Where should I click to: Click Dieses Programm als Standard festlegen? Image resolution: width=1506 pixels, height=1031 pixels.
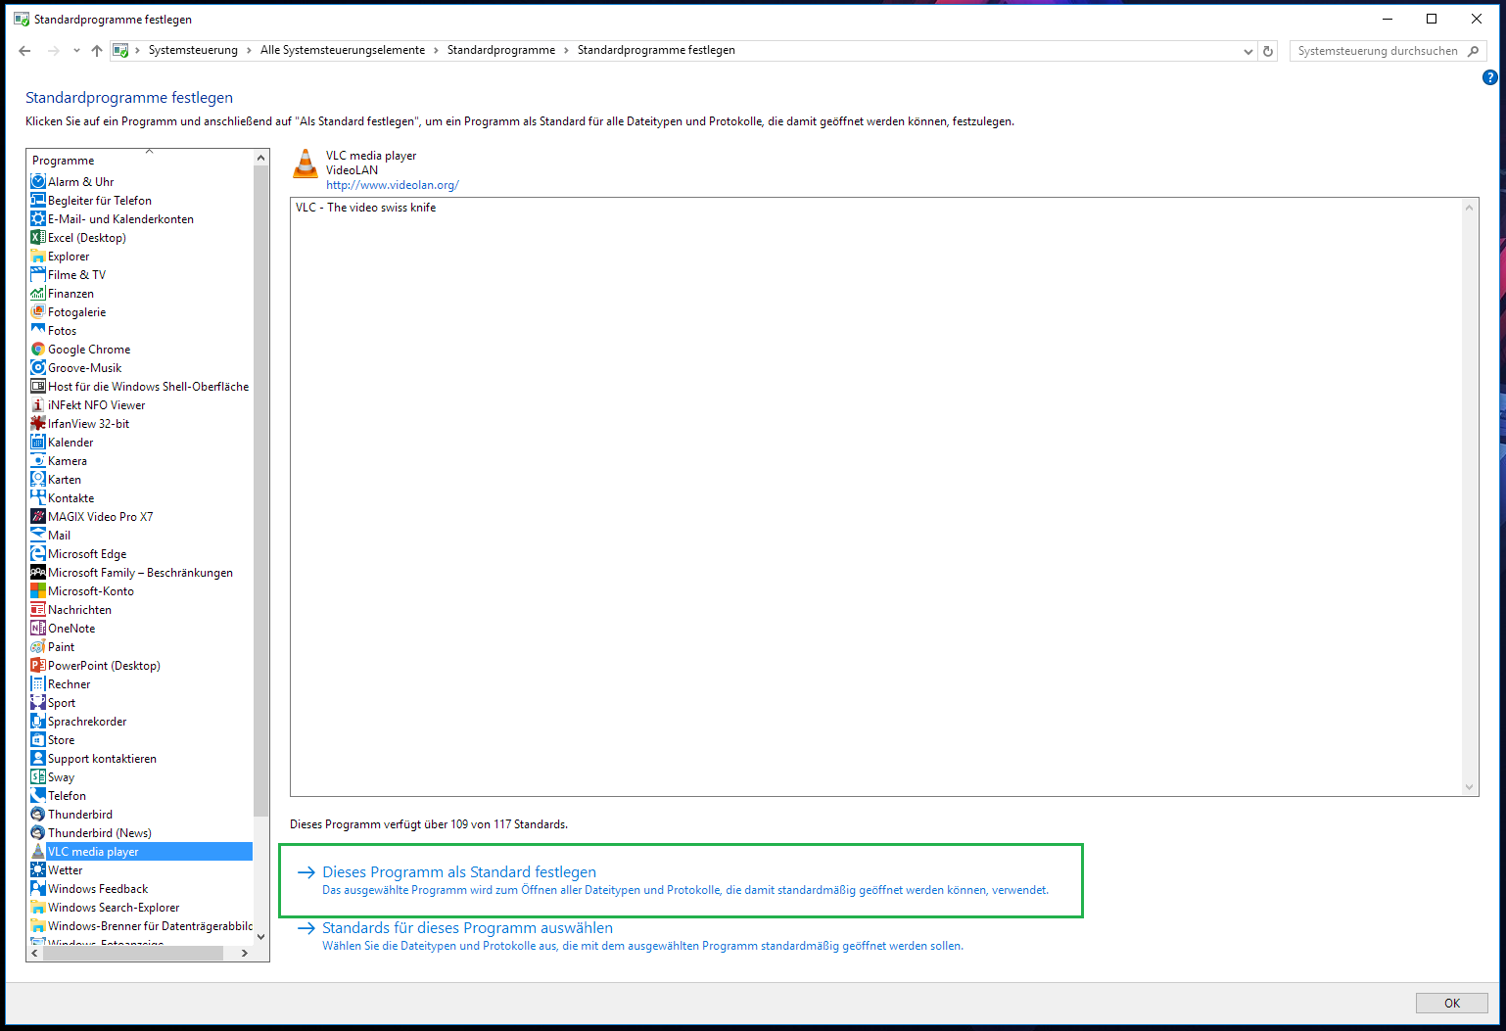459,872
